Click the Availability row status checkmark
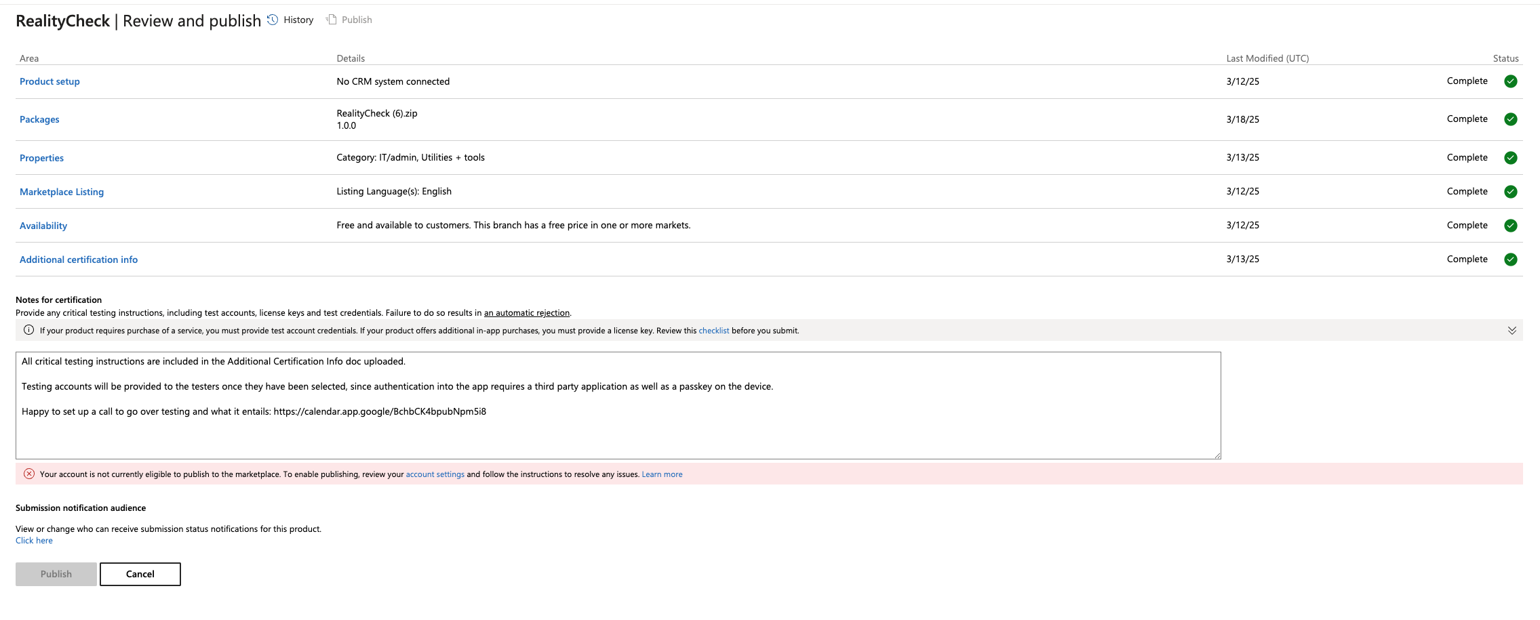The width and height of the screenshot is (1540, 620). click(x=1510, y=225)
